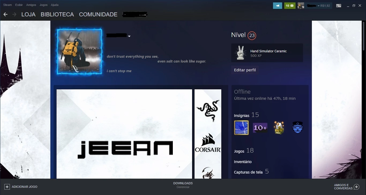Switch to Big Picture mode icon
This screenshot has height=195, width=366.
click(339, 6)
